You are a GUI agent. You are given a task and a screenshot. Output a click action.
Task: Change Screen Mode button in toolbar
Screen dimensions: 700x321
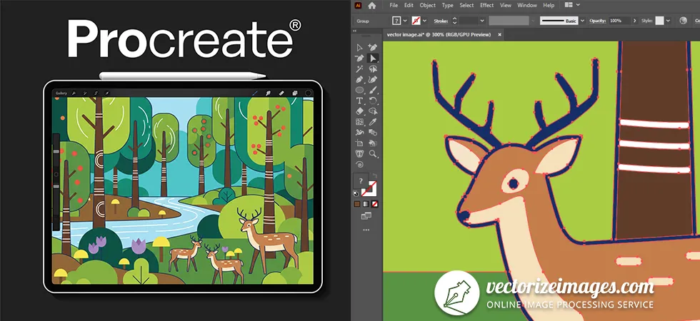coord(366,215)
